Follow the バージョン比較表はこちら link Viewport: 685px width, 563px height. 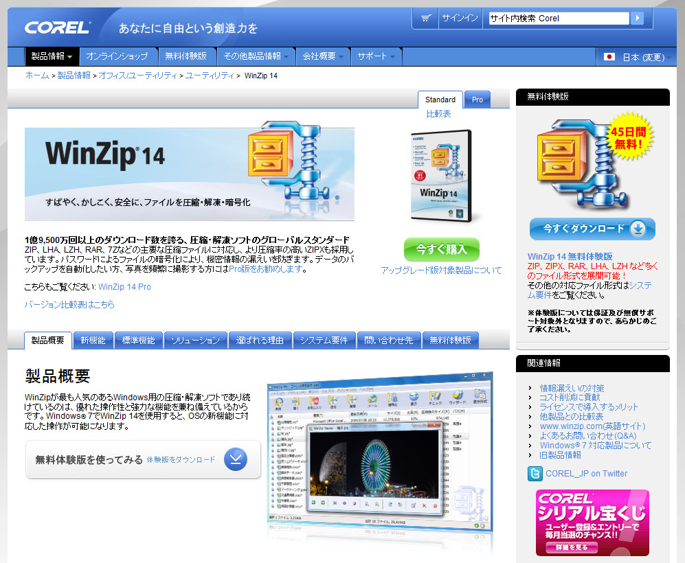(69, 304)
